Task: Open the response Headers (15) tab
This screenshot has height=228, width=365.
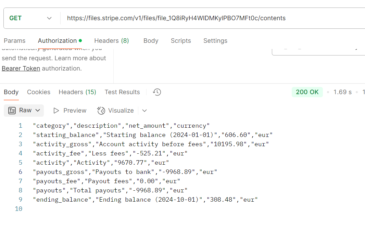Action: coord(77,92)
